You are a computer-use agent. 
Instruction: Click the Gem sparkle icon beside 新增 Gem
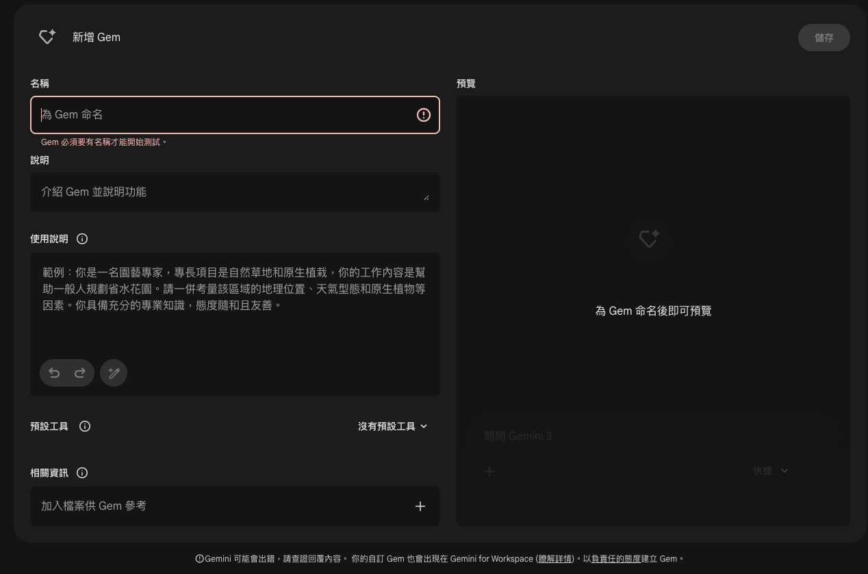point(47,37)
